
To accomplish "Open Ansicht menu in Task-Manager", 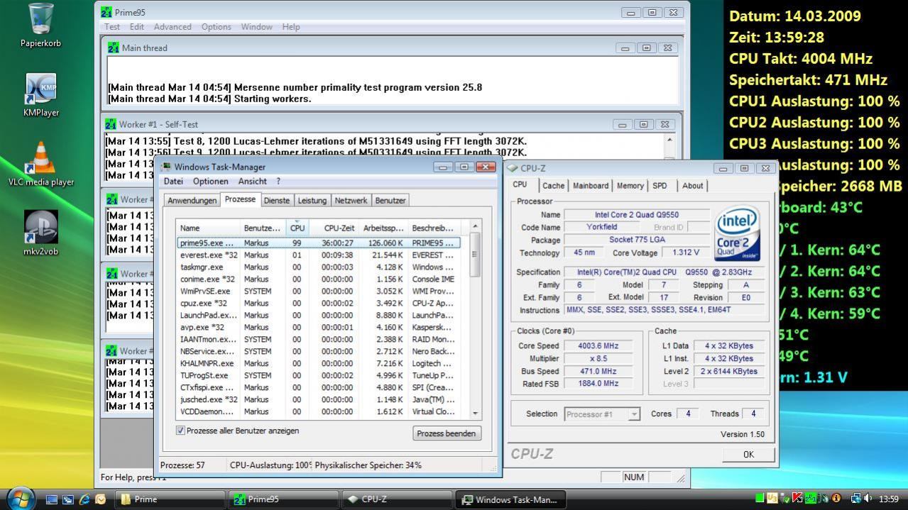I will pos(252,182).
